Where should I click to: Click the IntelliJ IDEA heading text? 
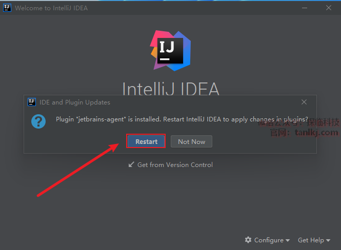point(171,89)
